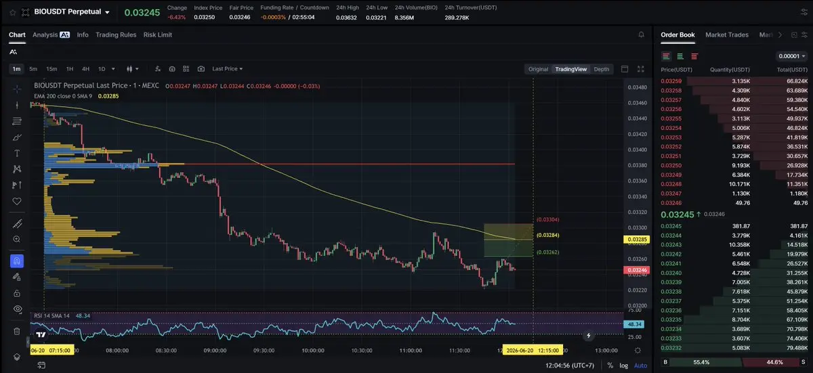Select the 1H timeframe
The height and width of the screenshot is (373, 813).
[70, 69]
